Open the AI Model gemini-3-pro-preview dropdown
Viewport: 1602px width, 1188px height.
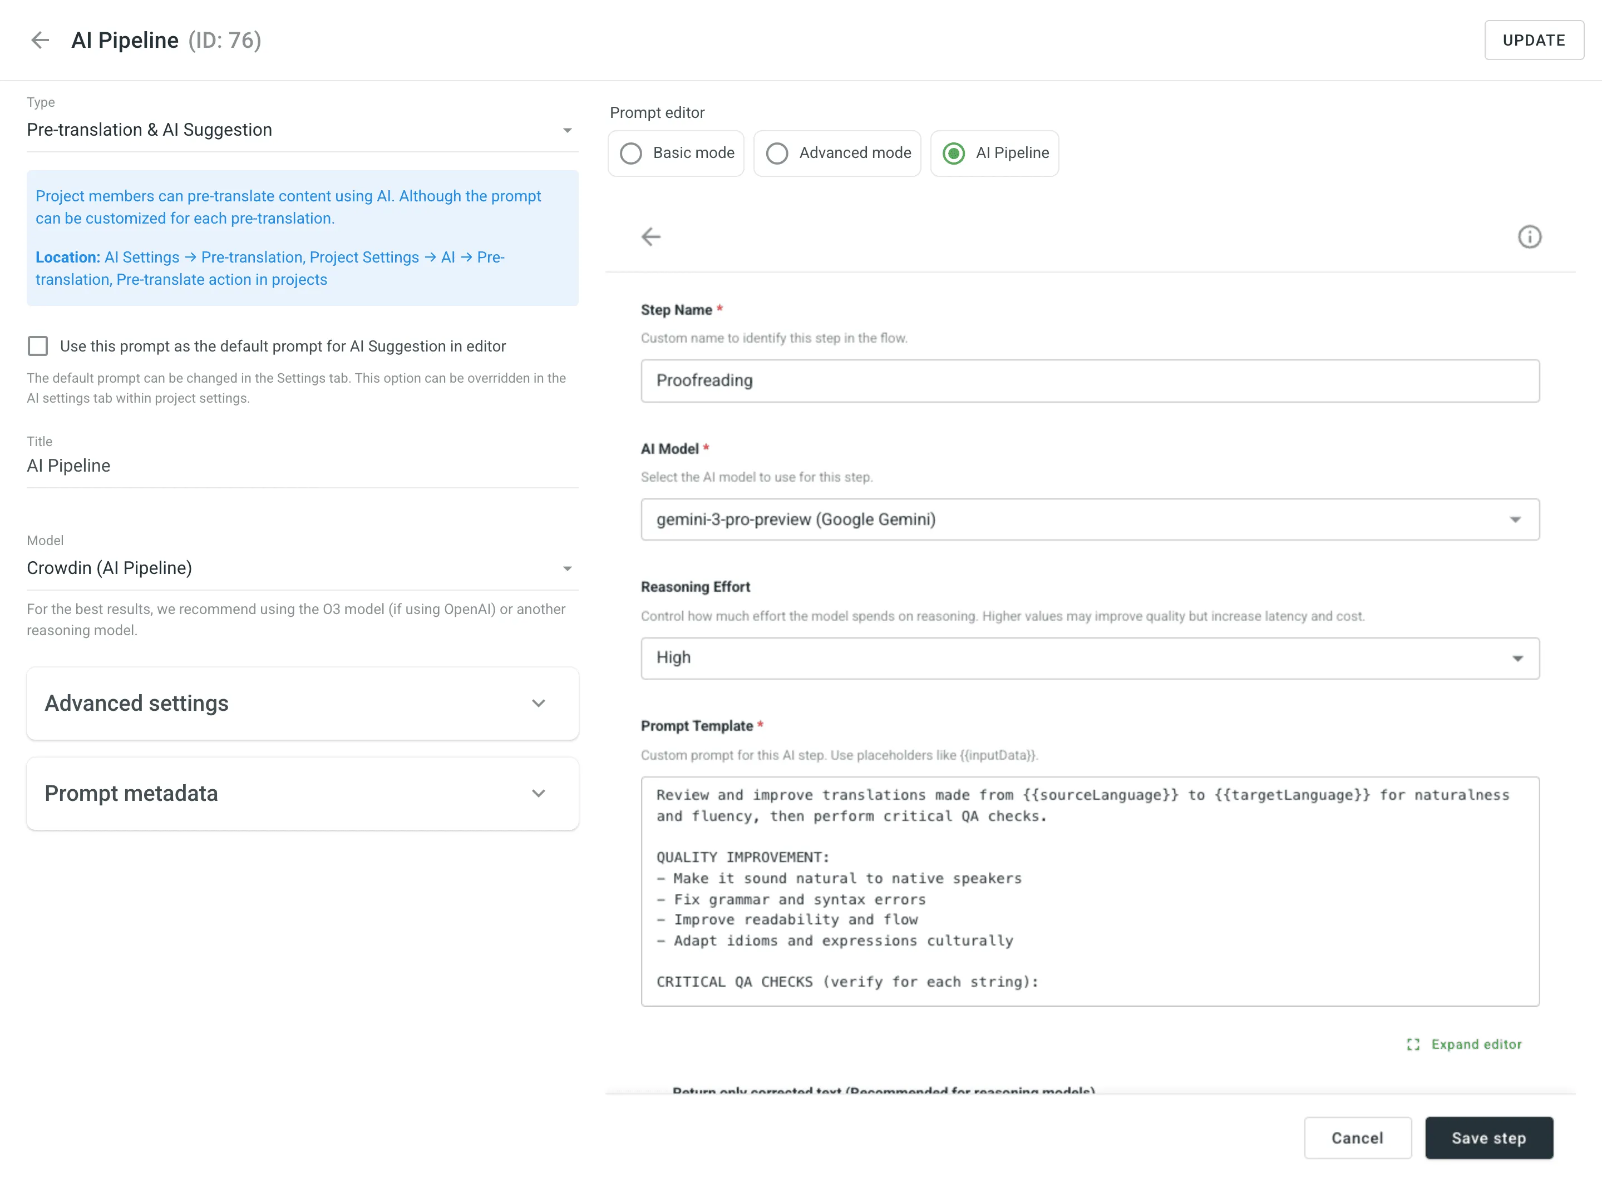coord(1089,519)
